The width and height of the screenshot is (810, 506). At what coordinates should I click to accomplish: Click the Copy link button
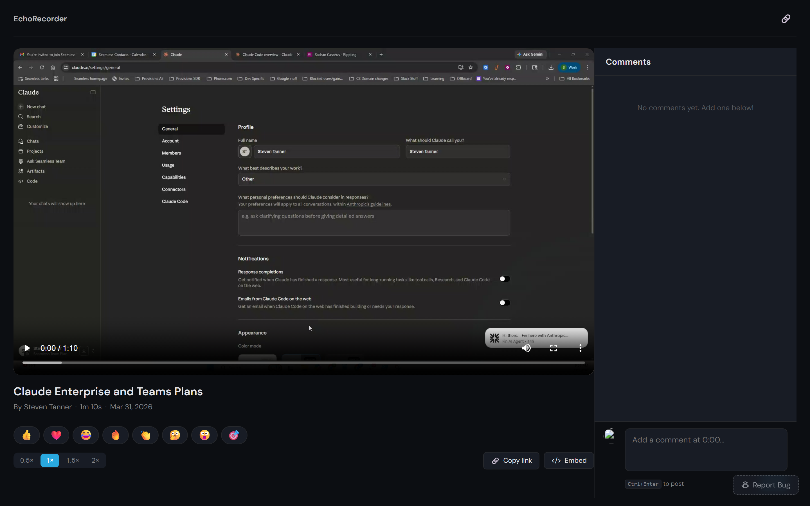511,460
